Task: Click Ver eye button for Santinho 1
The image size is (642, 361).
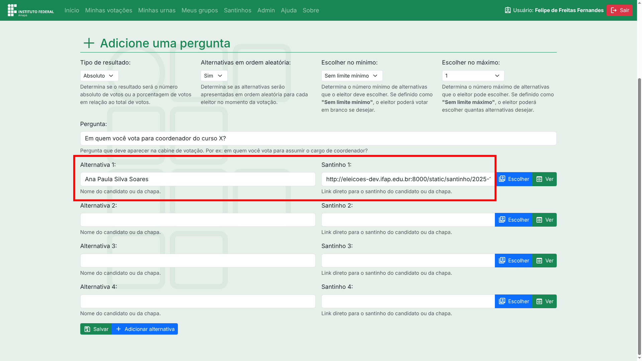Action: (545, 179)
